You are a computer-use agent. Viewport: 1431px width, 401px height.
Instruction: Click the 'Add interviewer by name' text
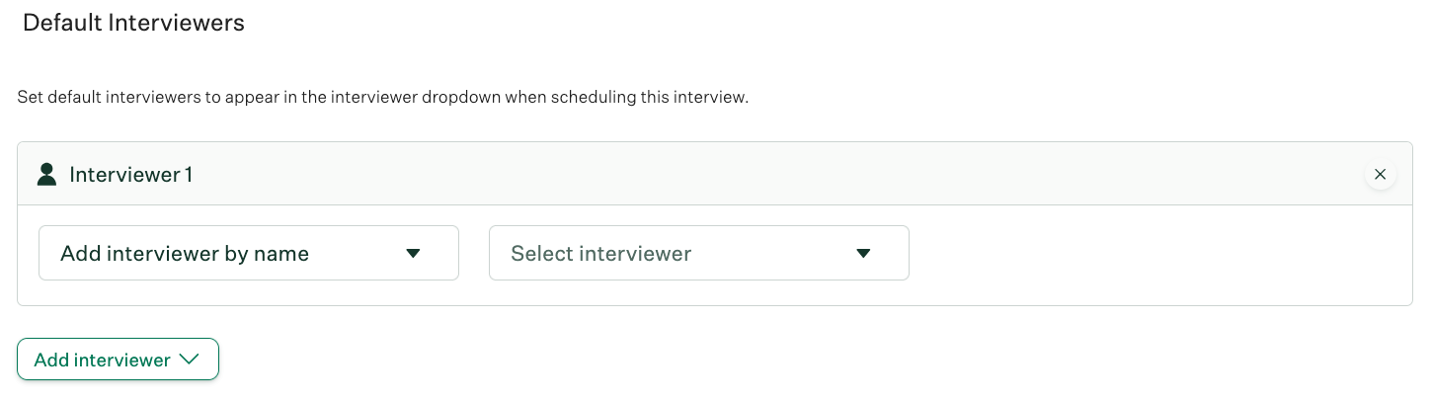pyautogui.click(x=185, y=254)
